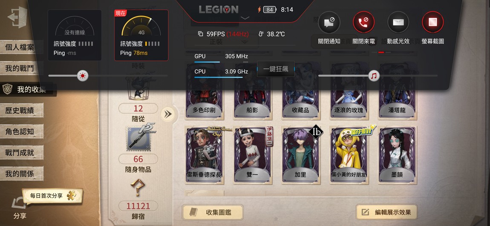Click the music volume slider knob

(x=374, y=75)
